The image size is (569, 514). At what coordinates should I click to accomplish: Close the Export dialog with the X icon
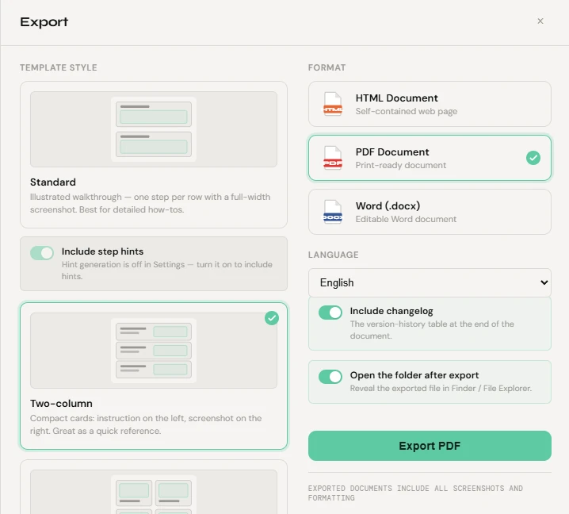click(x=540, y=21)
